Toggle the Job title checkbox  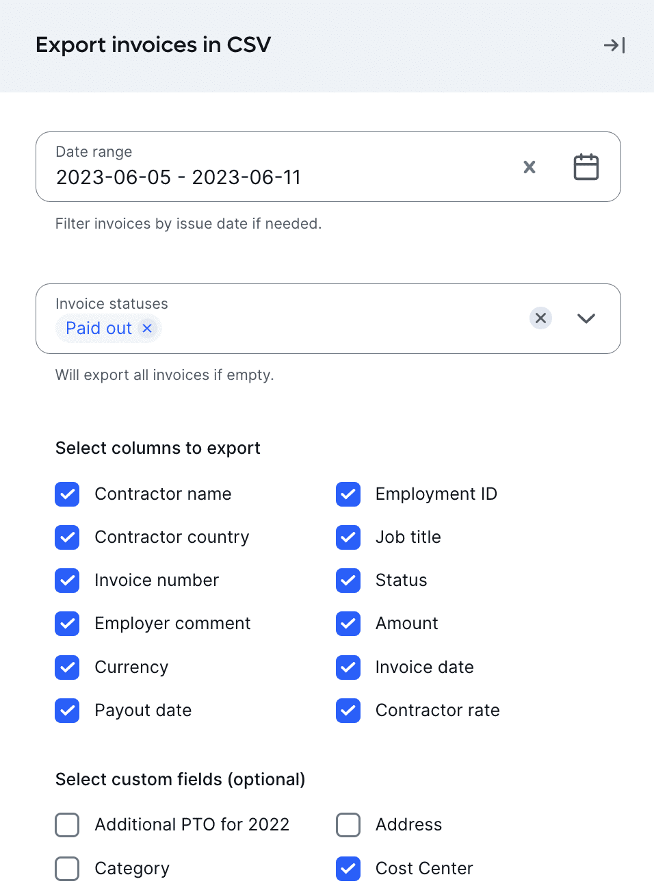(x=348, y=537)
